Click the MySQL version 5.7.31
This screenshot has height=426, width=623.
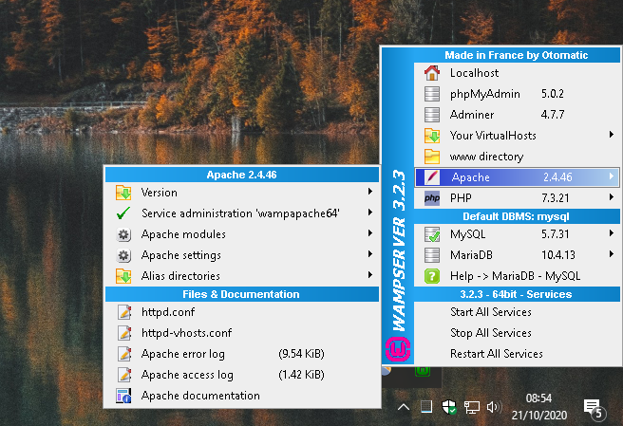(x=555, y=234)
